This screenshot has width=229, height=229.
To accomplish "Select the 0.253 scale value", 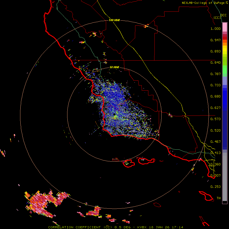I will tap(216, 187).
